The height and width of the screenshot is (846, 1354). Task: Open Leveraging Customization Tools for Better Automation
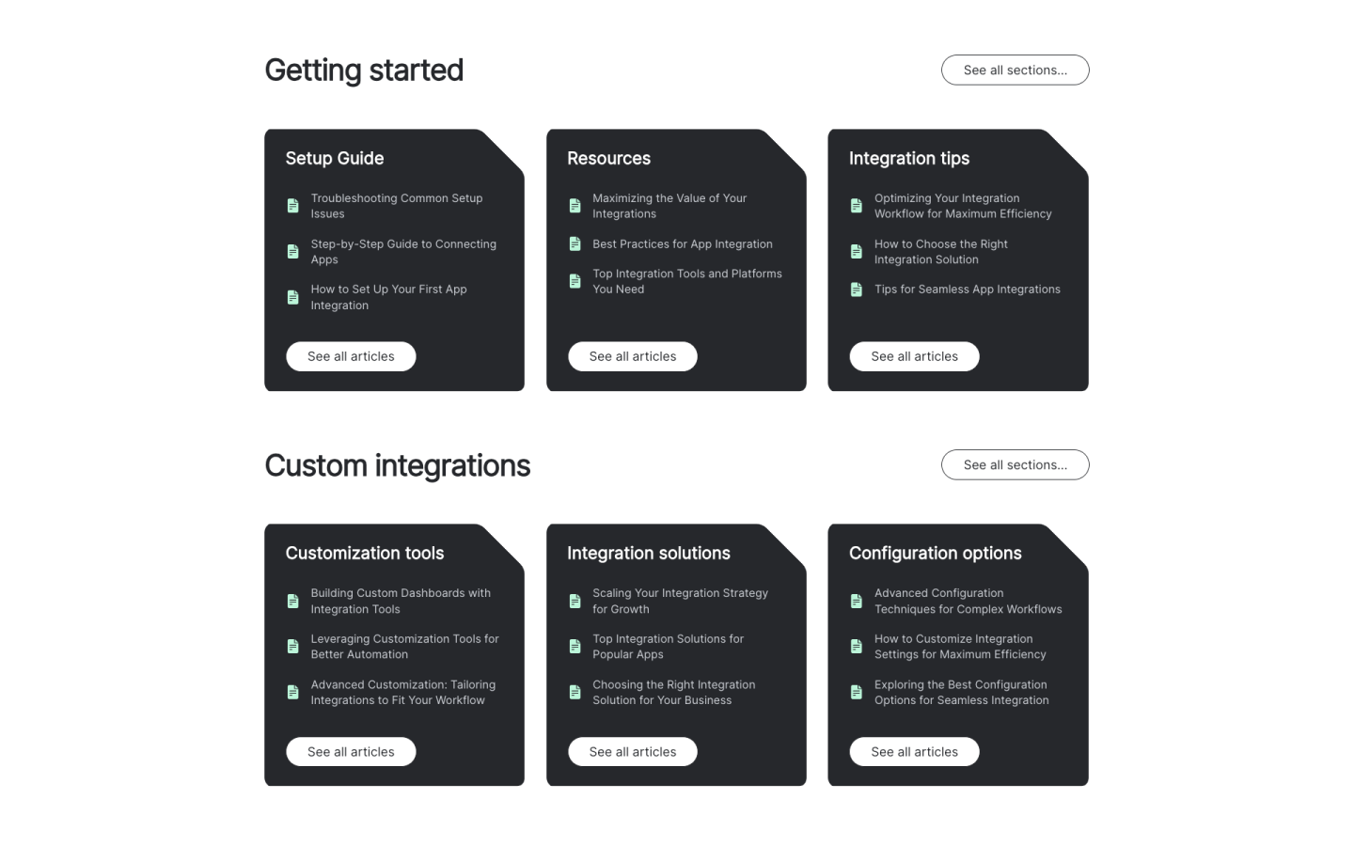pyautogui.click(x=404, y=647)
